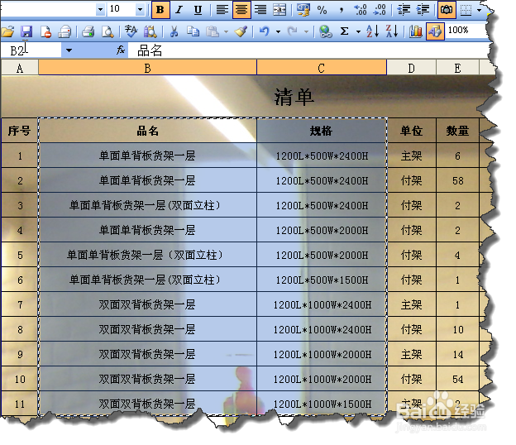516x445 pixels.
Task: Select column D header
Action: coord(411,68)
